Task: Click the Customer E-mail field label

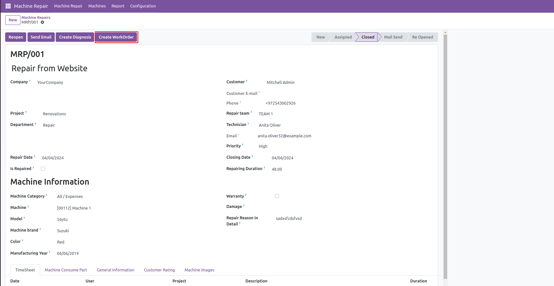Action: (x=242, y=94)
